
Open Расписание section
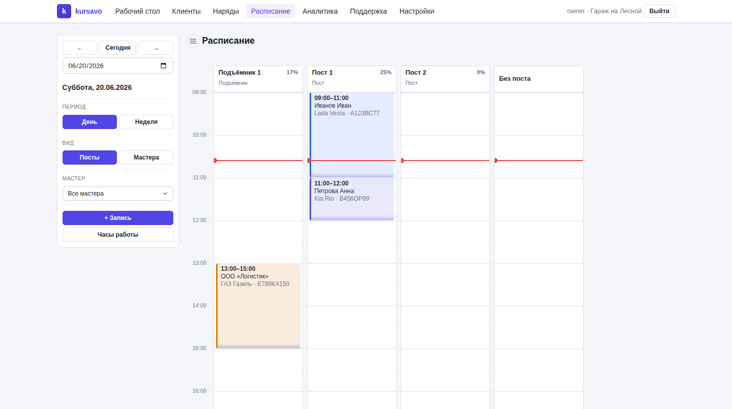point(270,11)
